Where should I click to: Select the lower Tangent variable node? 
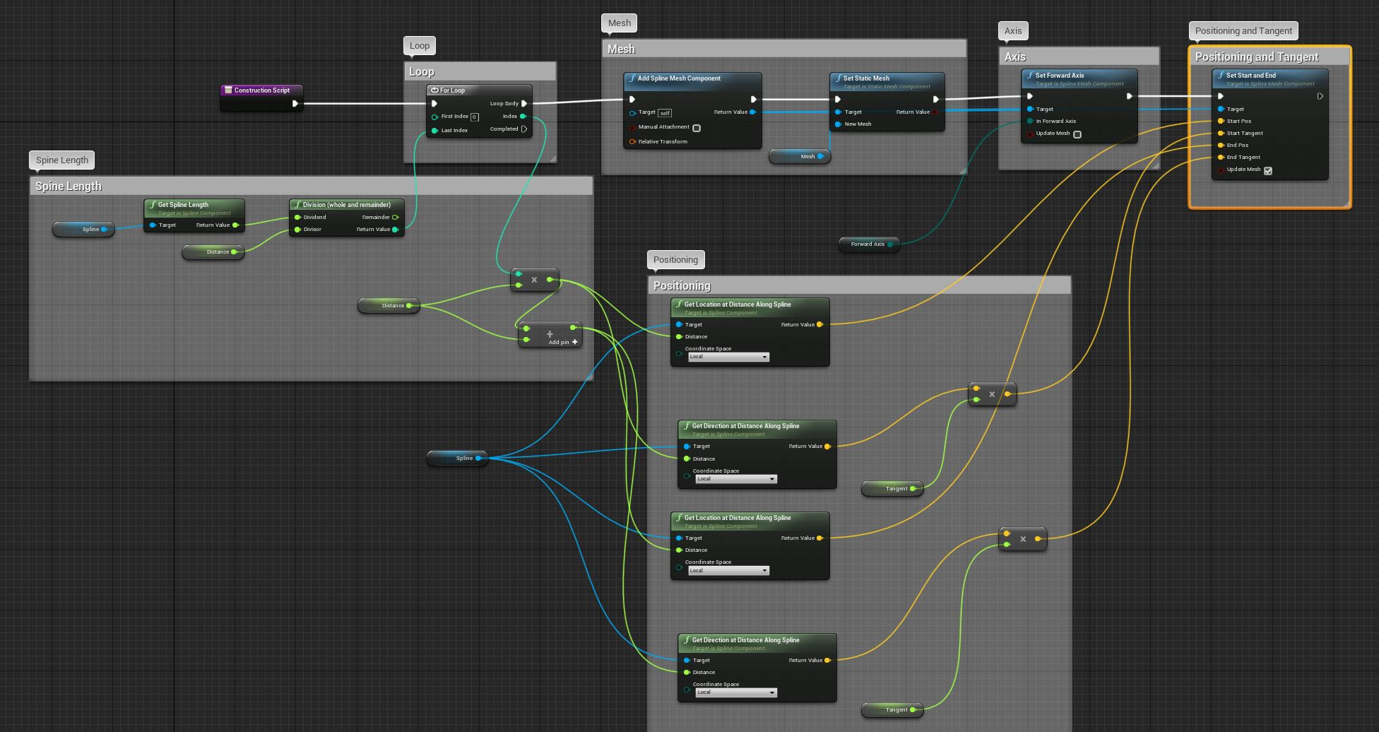[x=892, y=709]
